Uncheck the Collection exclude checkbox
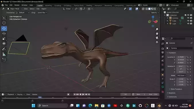 coord(185,15)
